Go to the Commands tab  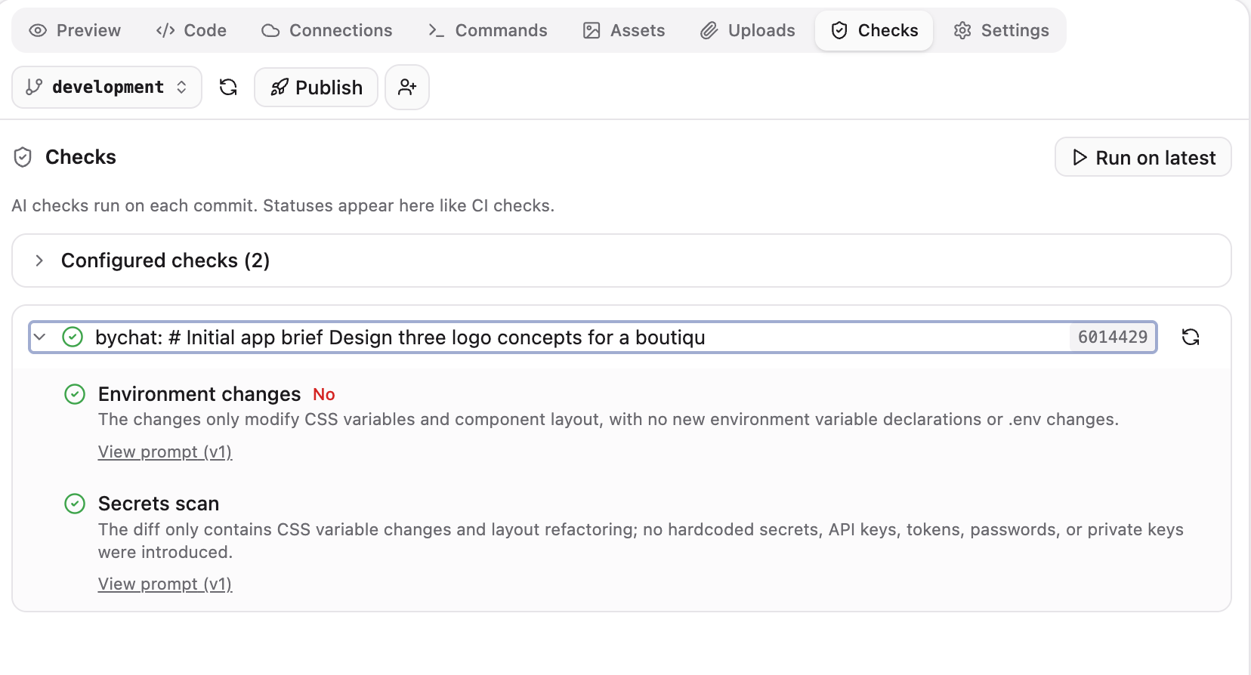click(x=487, y=30)
